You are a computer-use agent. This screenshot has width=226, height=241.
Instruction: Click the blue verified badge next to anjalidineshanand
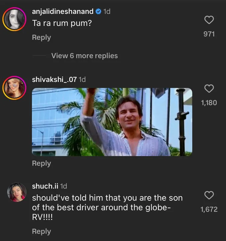98,11
